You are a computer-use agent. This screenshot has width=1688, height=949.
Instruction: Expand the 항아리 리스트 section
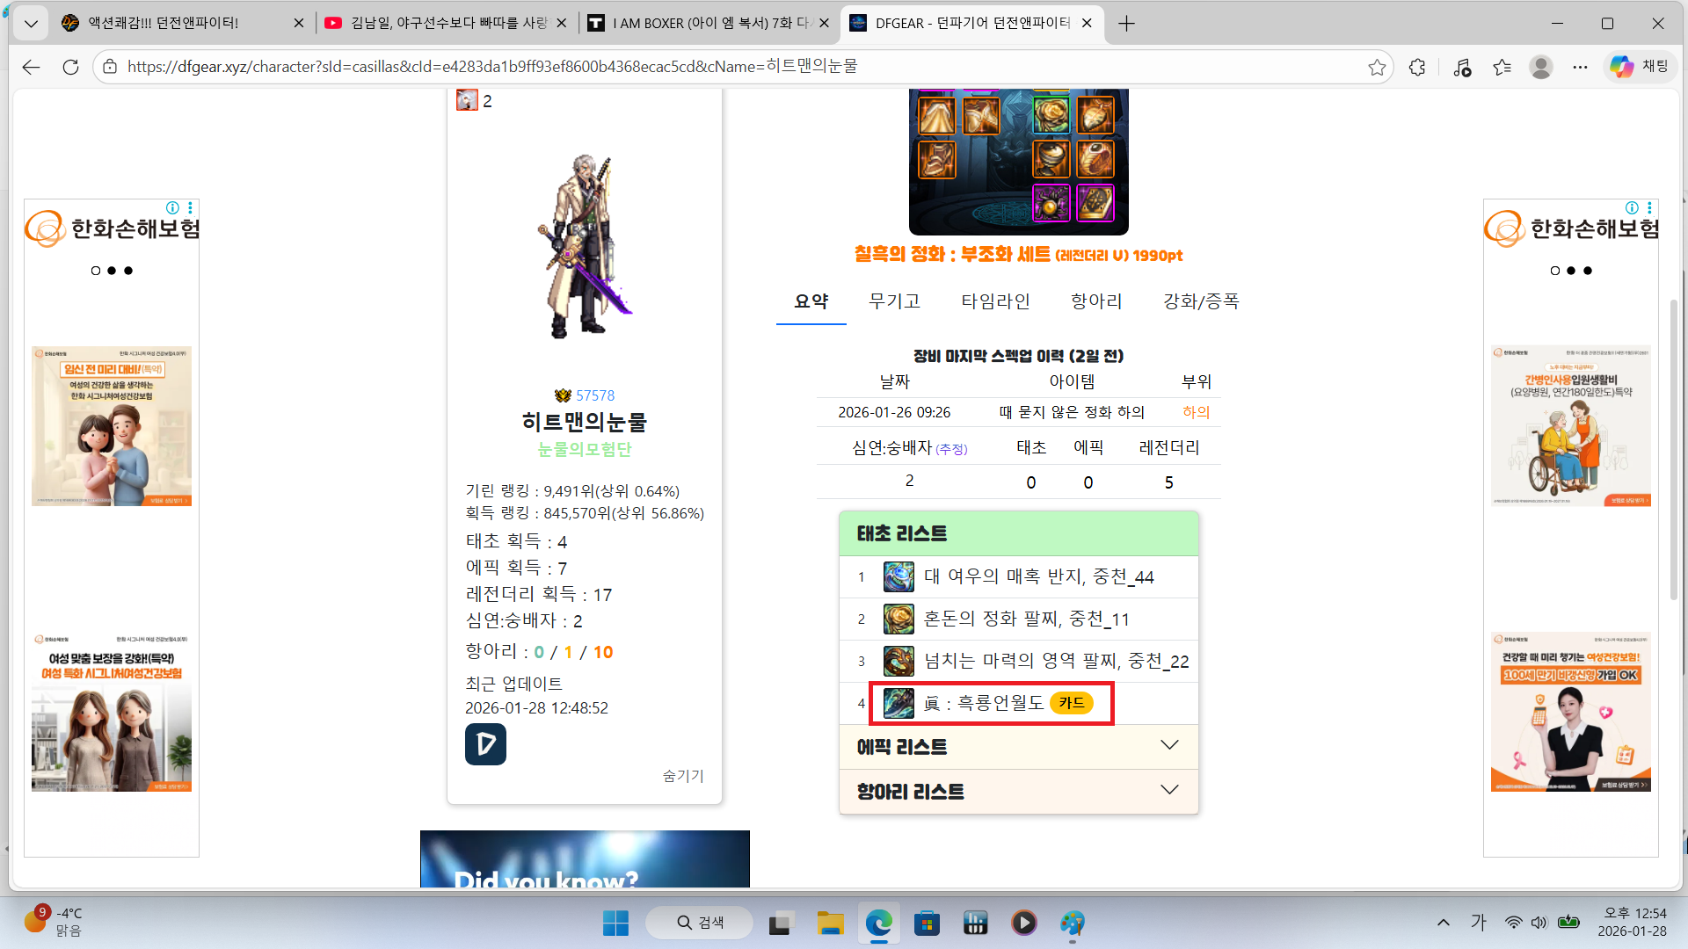[1018, 792]
